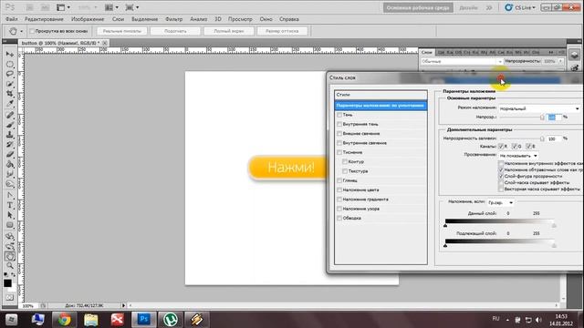Select the Path Selection tool
Viewport: 584px width, 328px height.
pos(10,215)
